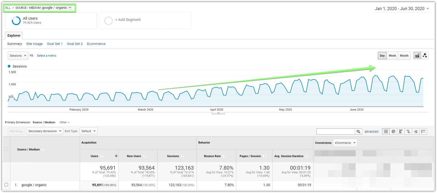Sort by New Users column header
Image resolution: width=437 pixels, height=193 pixels.
[x=134, y=156]
